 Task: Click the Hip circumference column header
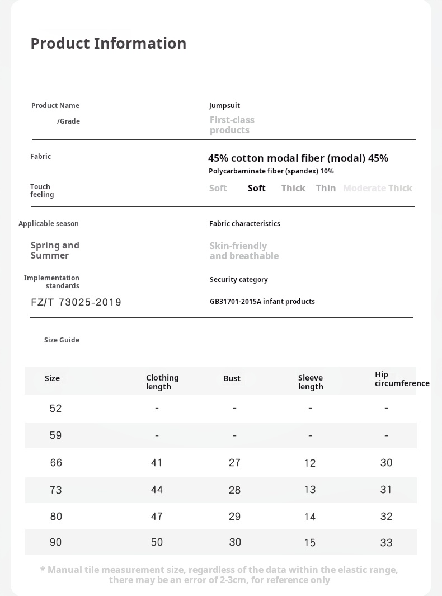point(402,379)
